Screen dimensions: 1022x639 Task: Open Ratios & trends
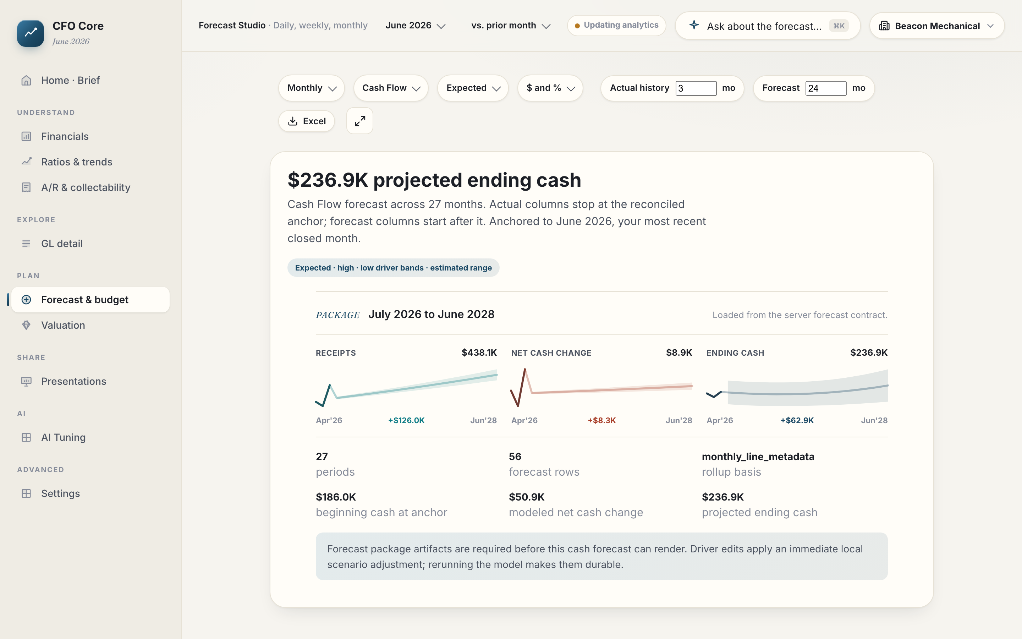click(90, 162)
